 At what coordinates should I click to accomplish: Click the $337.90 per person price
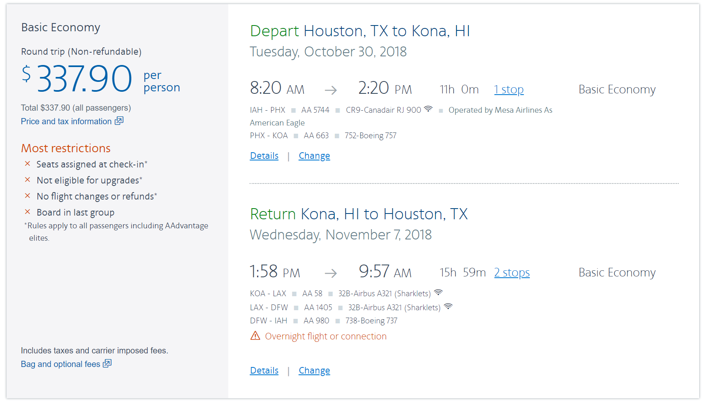[x=84, y=79]
